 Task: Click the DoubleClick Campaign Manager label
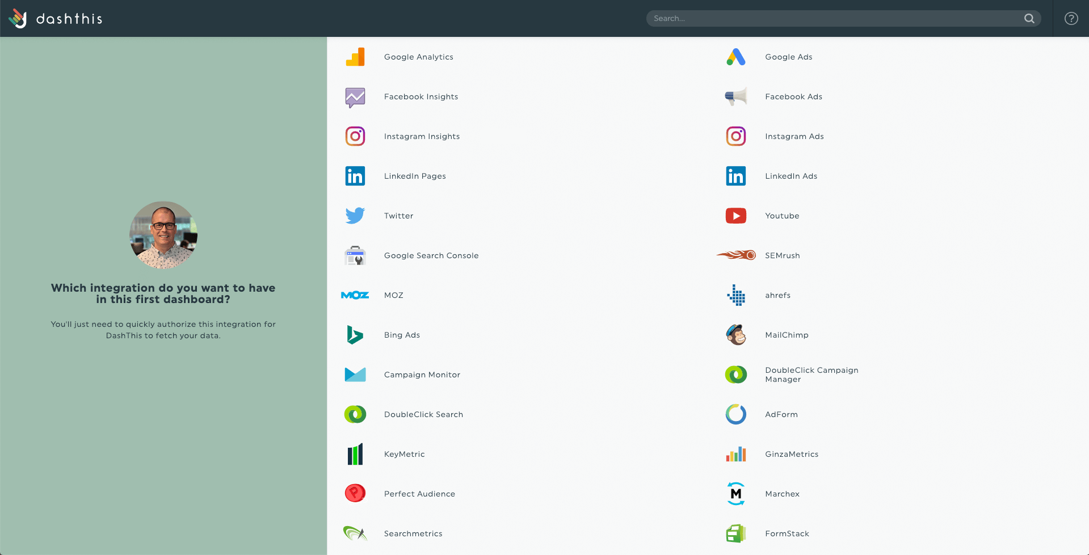click(x=812, y=375)
